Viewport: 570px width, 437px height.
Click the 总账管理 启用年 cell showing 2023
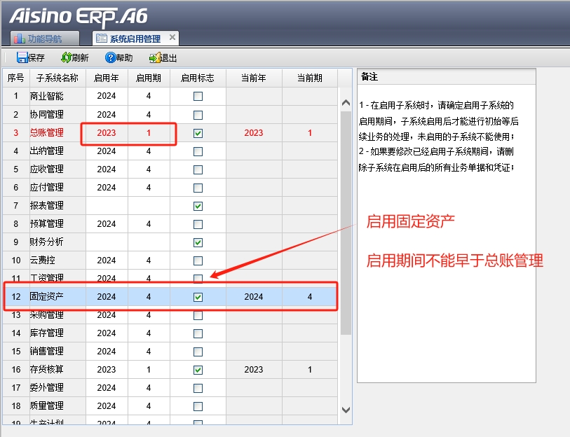[107, 132]
